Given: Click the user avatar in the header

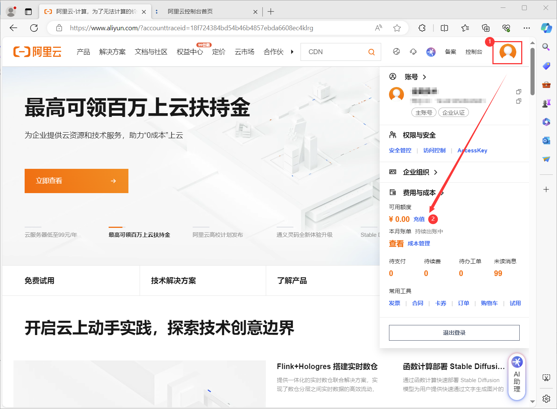Looking at the screenshot, I should pyautogui.click(x=508, y=52).
